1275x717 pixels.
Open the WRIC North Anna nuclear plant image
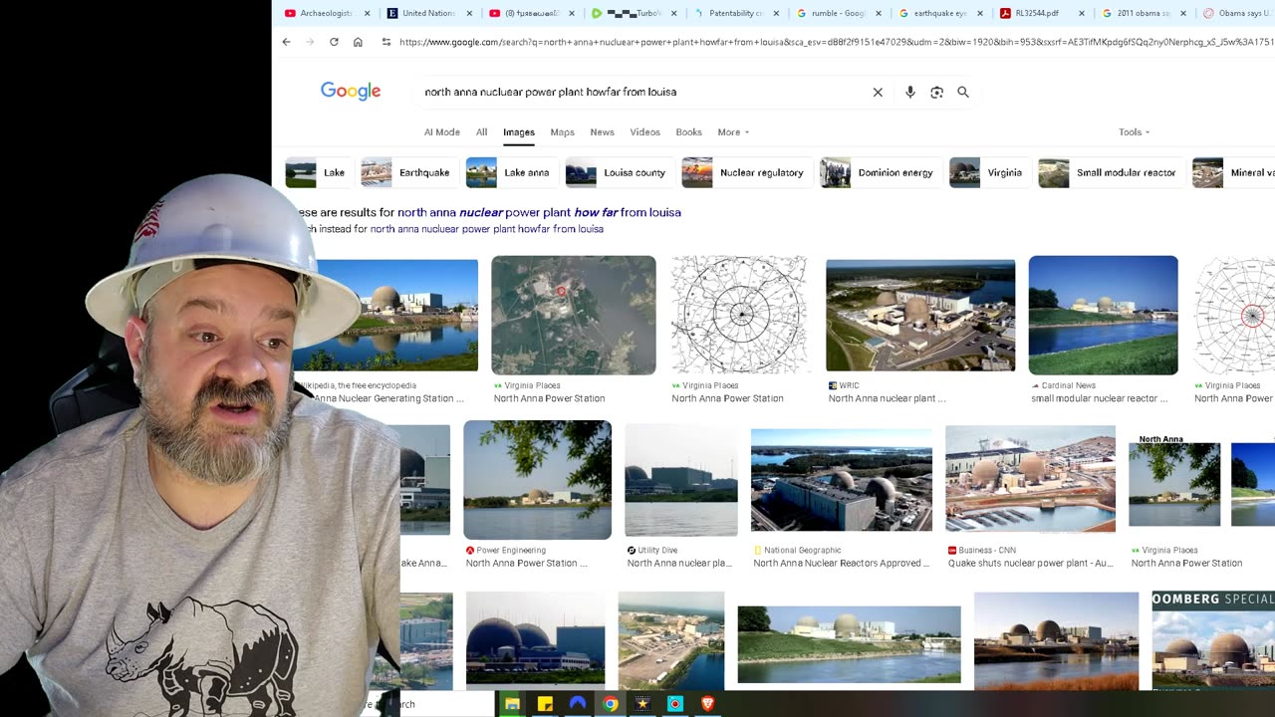coord(920,315)
